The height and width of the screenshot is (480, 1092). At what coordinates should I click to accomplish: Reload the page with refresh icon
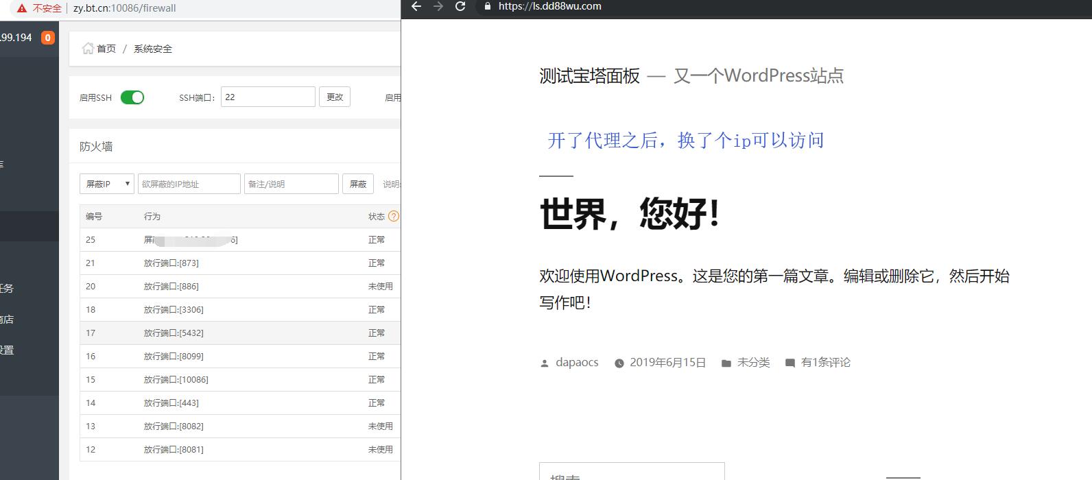click(x=460, y=6)
